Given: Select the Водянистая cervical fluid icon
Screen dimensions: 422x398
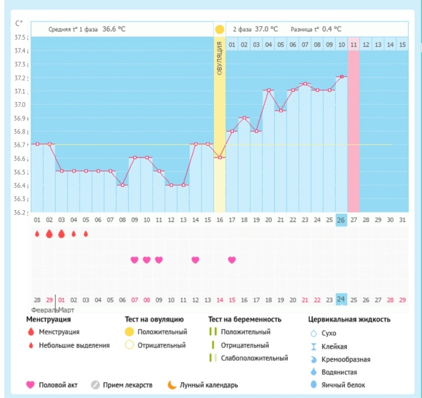Looking at the screenshot, I should (x=313, y=372).
